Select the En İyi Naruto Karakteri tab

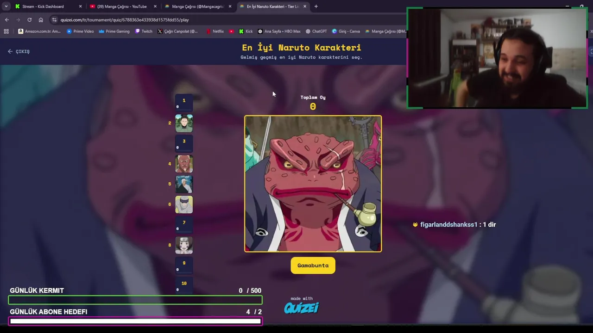pos(273,6)
